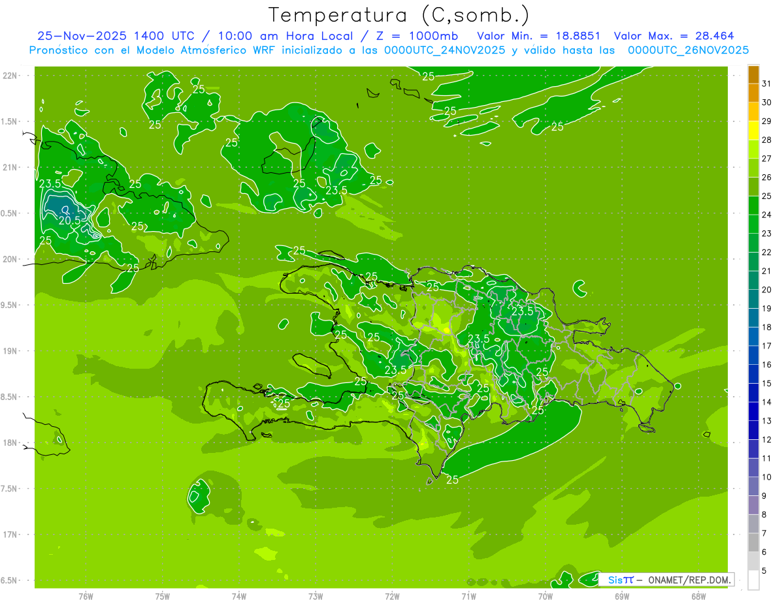
Task: Select the 'Valor Min. = 18.8851' value
Action: click(539, 36)
